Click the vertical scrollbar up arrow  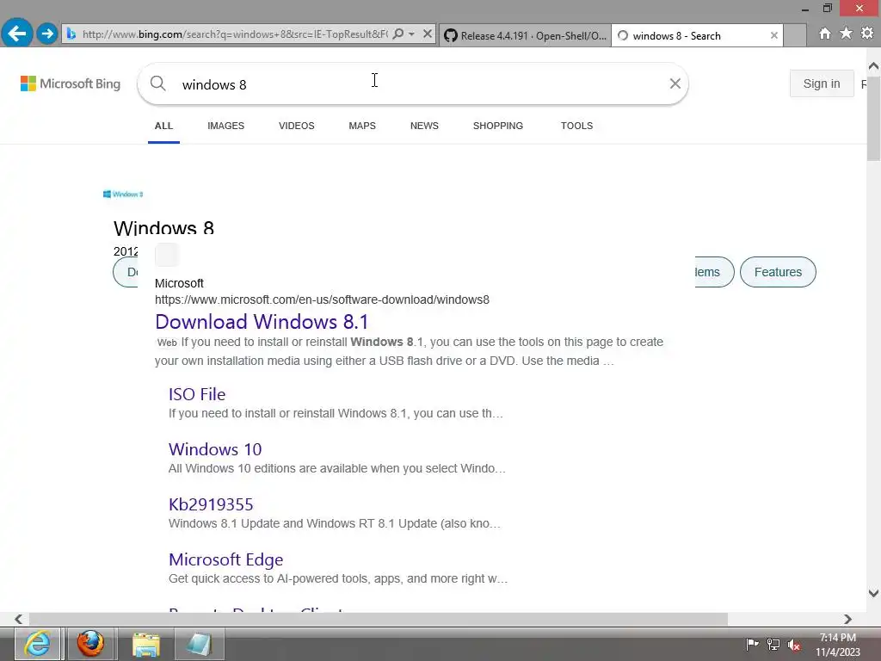873,66
